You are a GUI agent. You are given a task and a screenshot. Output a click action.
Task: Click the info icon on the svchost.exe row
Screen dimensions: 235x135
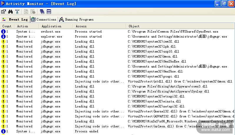click(x=3, y=32)
